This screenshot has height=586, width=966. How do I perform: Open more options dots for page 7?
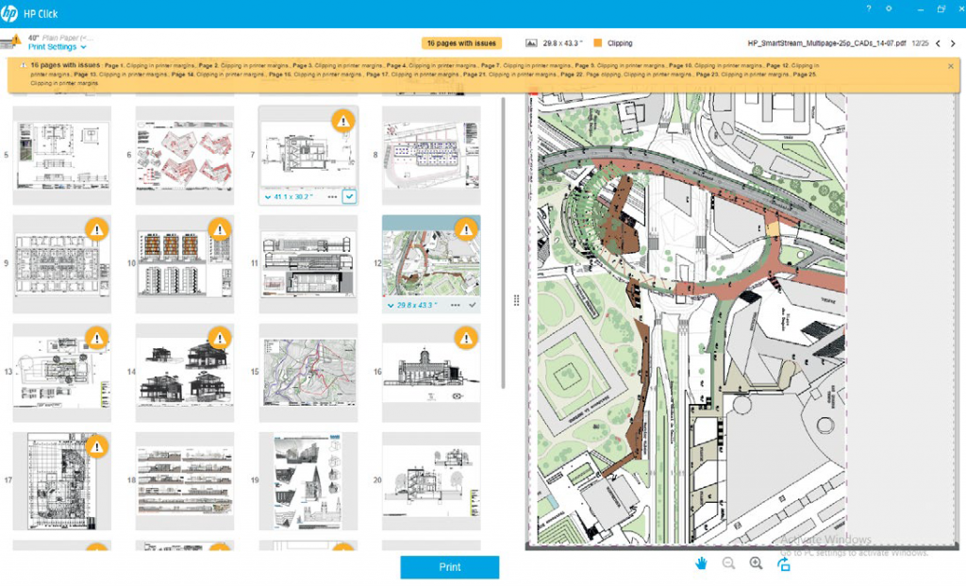click(332, 197)
